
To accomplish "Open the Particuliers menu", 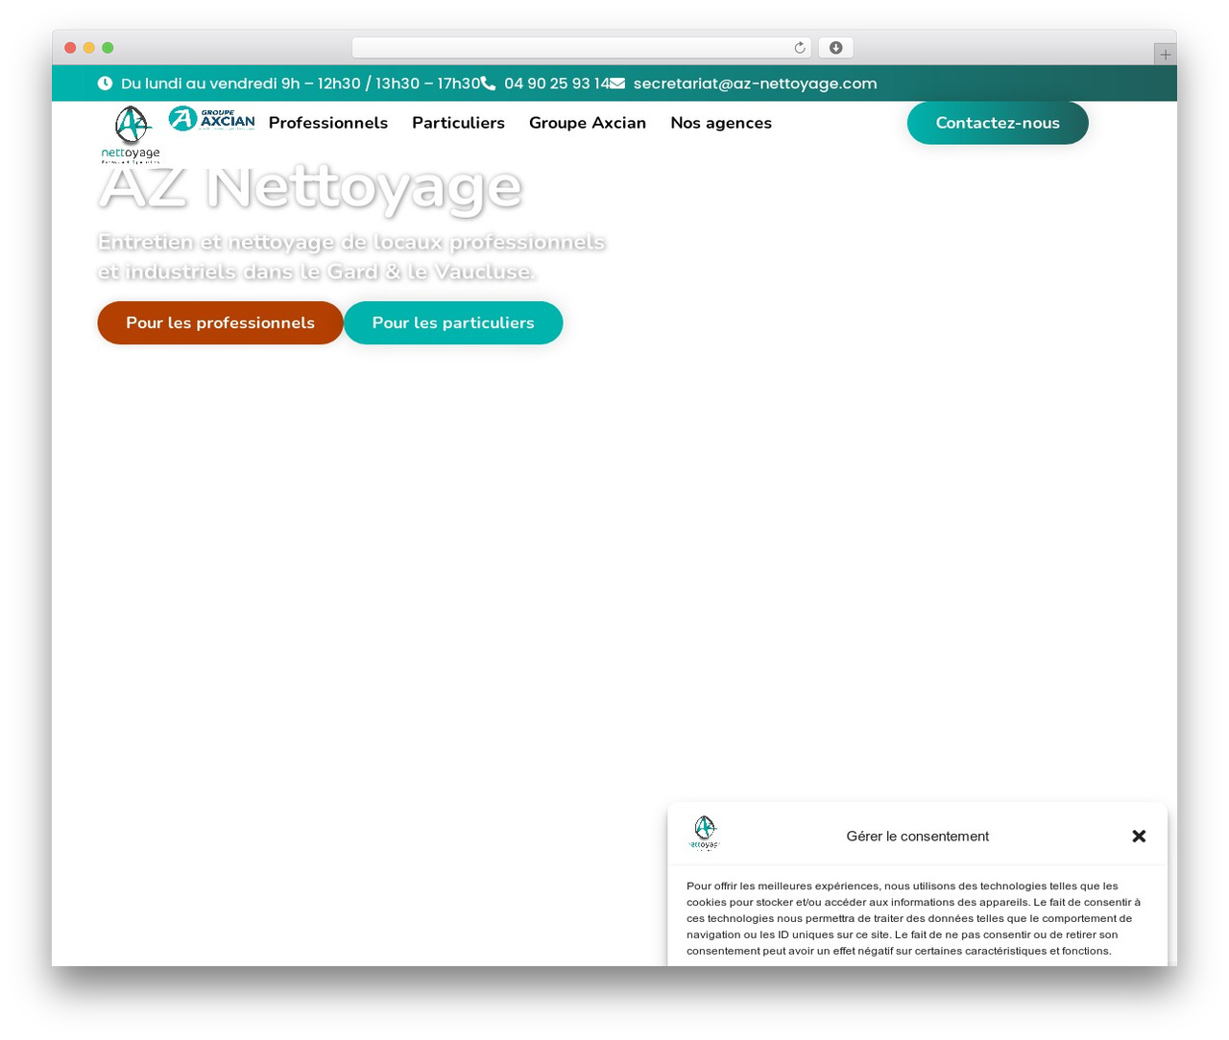I will (458, 123).
